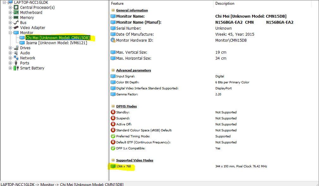Image resolution: width=319 pixels, height=186 pixels.
Task: Click the DPMS Modes heading
Action: click(126, 106)
